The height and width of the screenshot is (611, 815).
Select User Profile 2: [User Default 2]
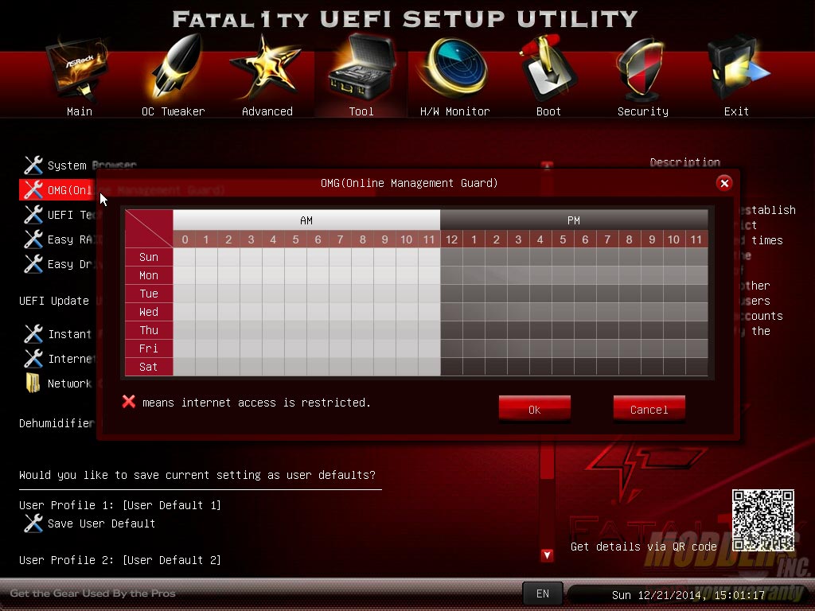[x=120, y=560]
